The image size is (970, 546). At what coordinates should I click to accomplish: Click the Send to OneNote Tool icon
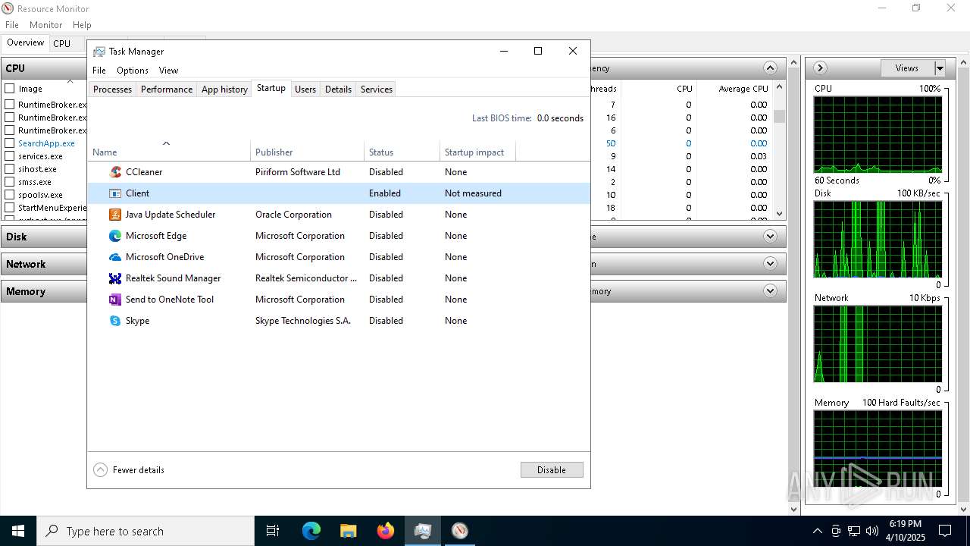pos(115,300)
